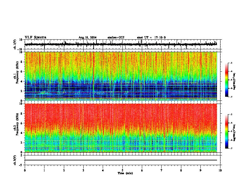Click time axis tick label "5"
The image size is (248, 191).
click(x=122, y=170)
